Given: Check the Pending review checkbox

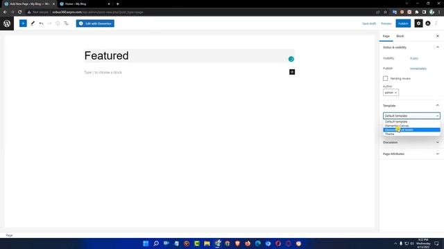Looking at the screenshot, I should point(386,78).
